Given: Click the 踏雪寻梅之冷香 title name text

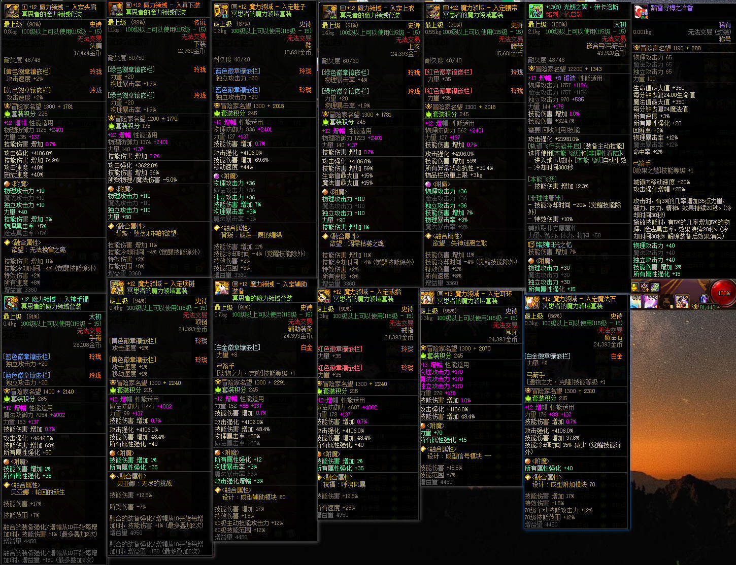Looking at the screenshot, I should 672,8.
